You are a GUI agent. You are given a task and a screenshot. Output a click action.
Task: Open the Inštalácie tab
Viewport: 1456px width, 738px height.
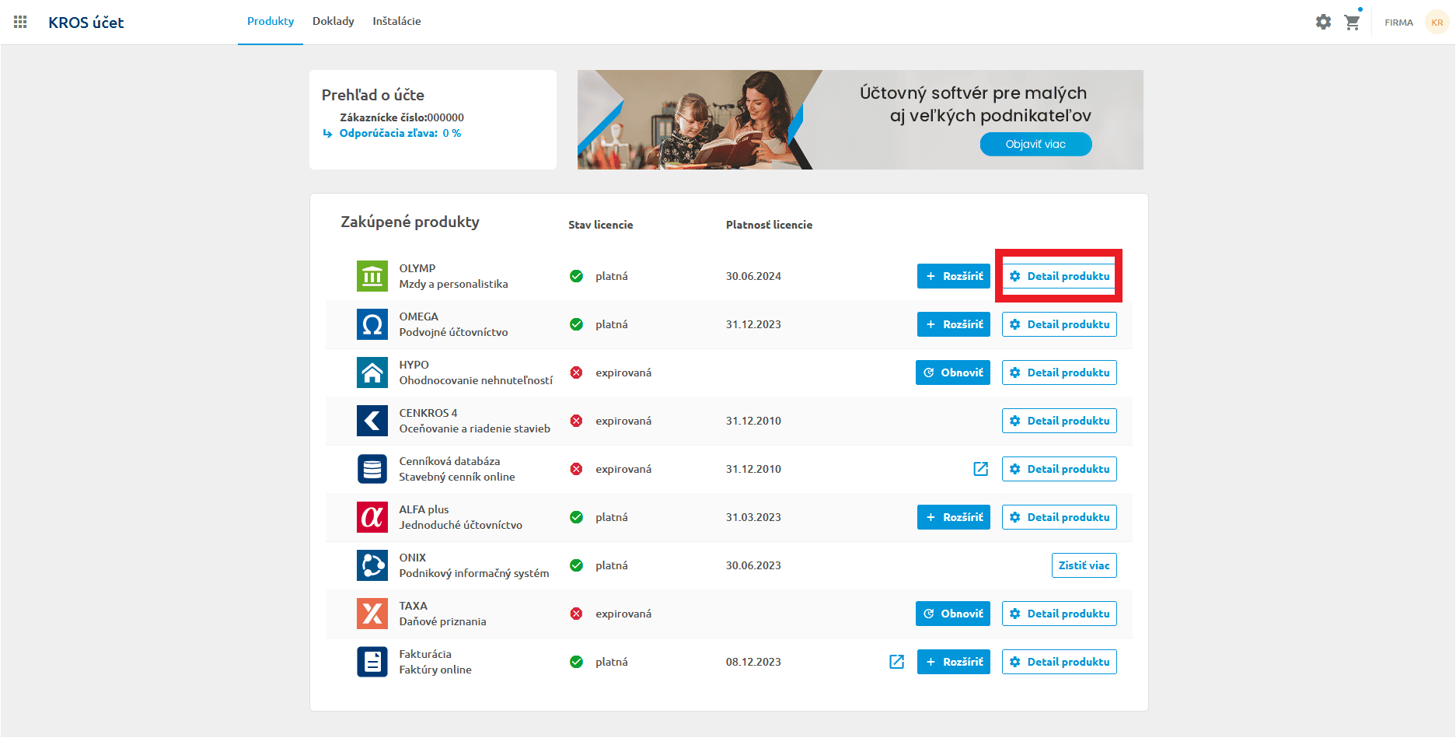pos(396,21)
